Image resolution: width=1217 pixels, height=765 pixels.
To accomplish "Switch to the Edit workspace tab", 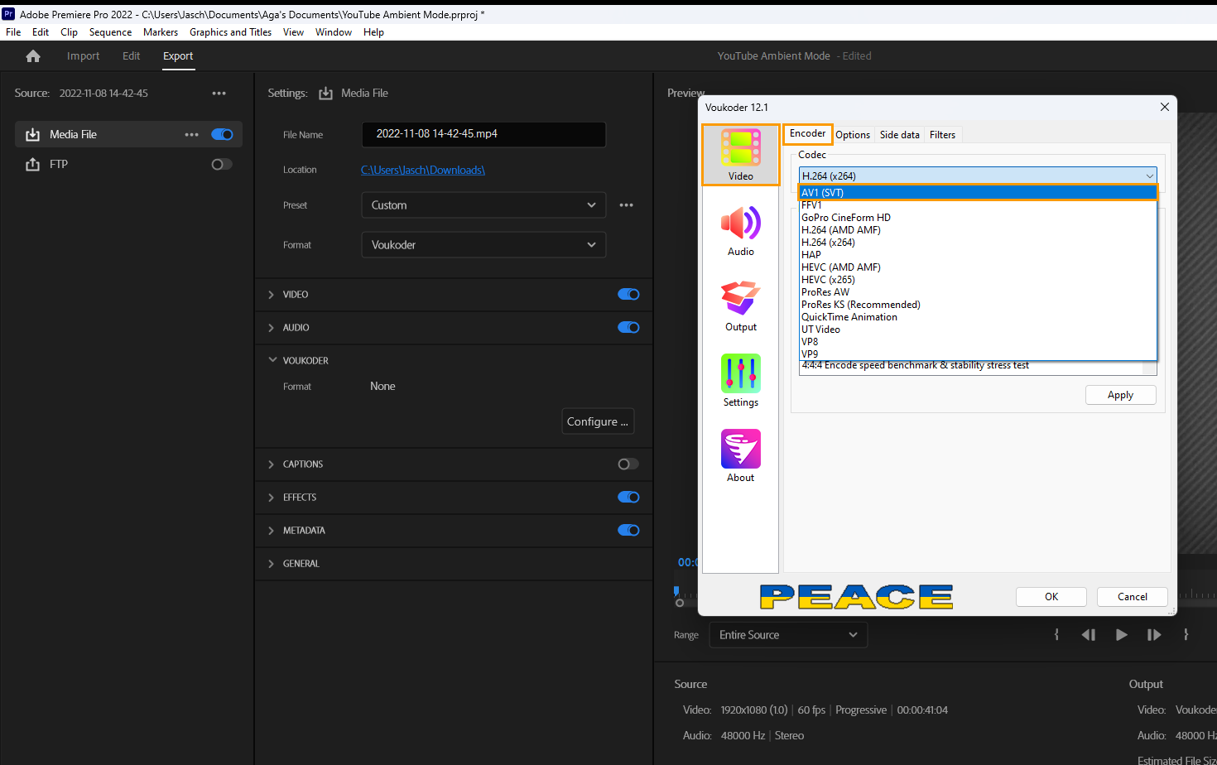I will [131, 56].
